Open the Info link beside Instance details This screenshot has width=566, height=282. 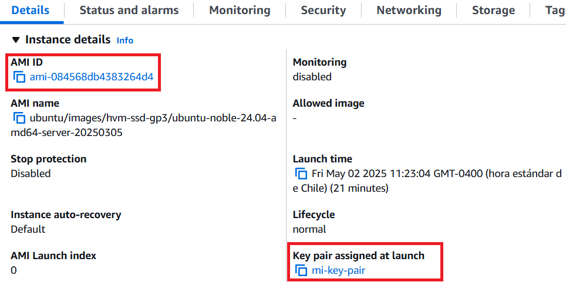125,40
